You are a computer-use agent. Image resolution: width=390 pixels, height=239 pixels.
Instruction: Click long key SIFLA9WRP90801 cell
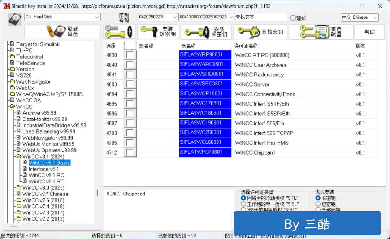coord(205,55)
